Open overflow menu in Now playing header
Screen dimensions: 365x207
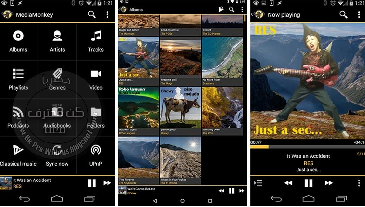click(359, 14)
